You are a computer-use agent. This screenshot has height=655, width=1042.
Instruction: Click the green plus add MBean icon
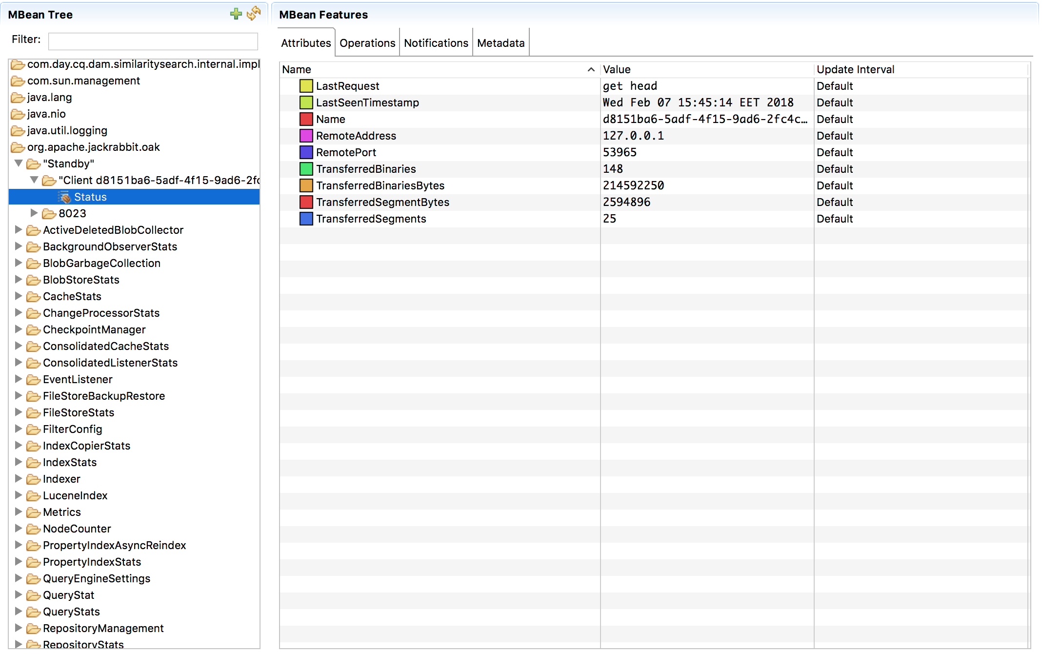tap(236, 14)
